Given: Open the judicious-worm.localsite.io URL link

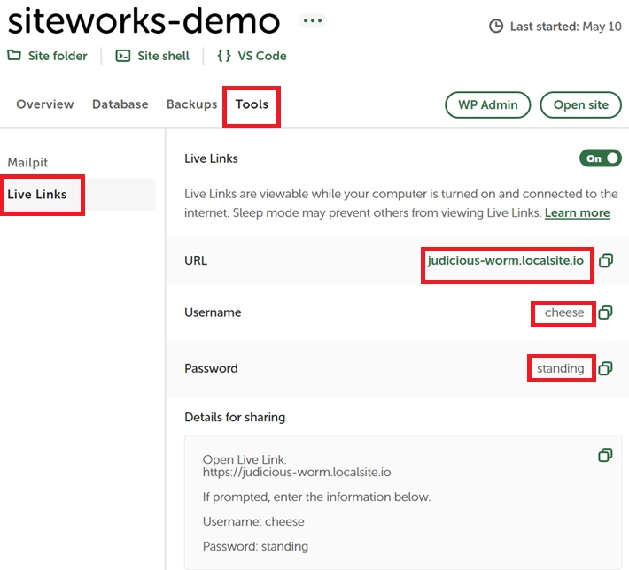Looking at the screenshot, I should pos(506,260).
